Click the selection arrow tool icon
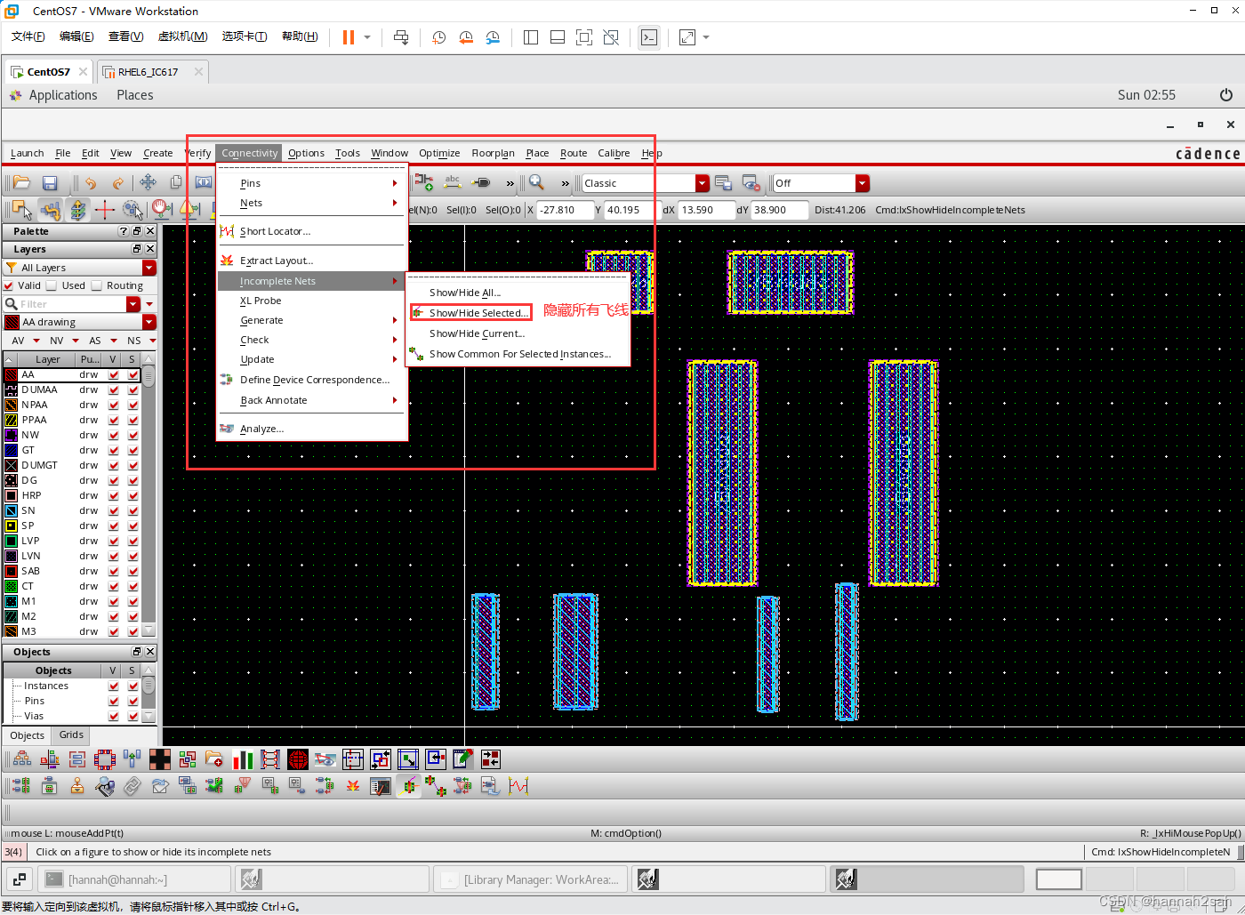The image size is (1245, 915). point(22,210)
